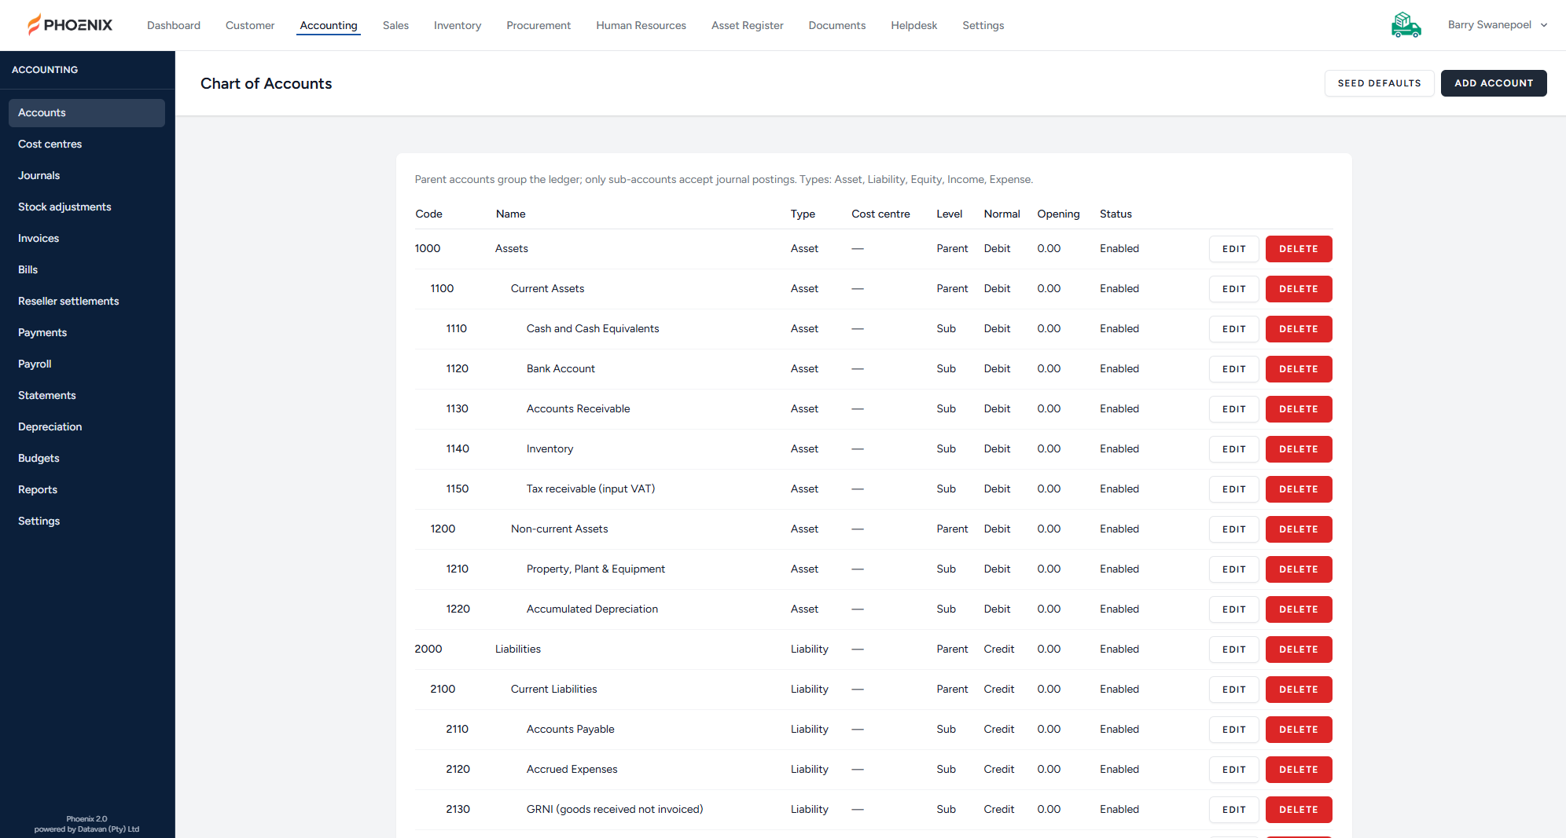This screenshot has height=838, width=1566.
Task: Open Bills in the sidebar
Action: 86,270
